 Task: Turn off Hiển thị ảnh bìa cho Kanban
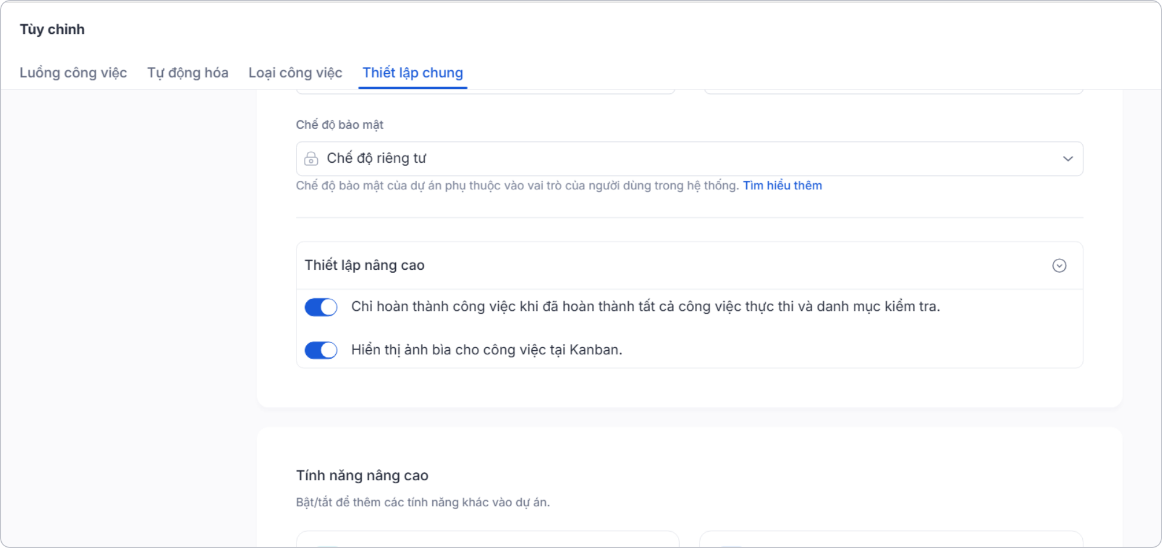321,350
